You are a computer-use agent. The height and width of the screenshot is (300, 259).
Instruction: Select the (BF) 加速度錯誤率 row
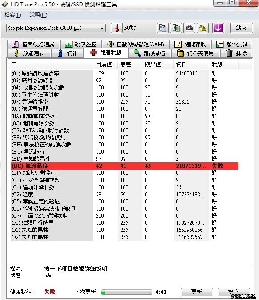(x=124, y=173)
